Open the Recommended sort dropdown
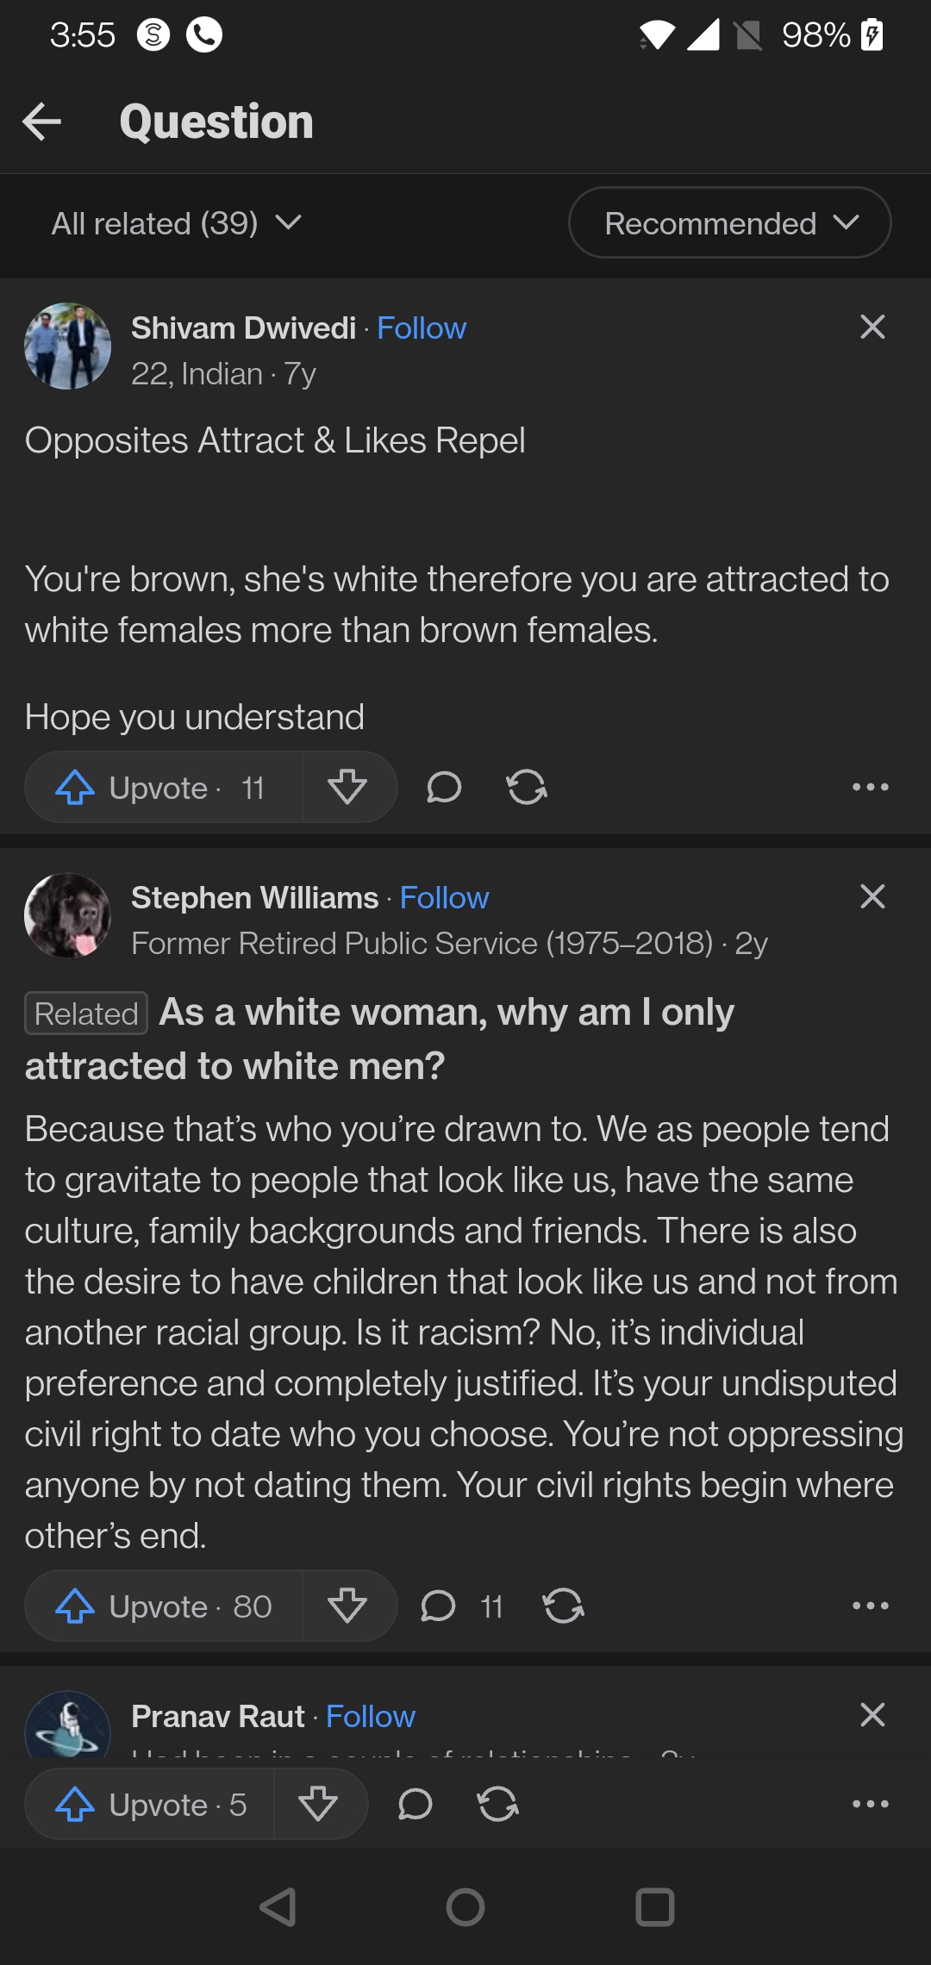Image resolution: width=931 pixels, height=1965 pixels. pos(729,222)
